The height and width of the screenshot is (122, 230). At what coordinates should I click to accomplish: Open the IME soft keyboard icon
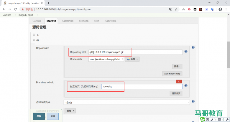click(x=219, y=120)
